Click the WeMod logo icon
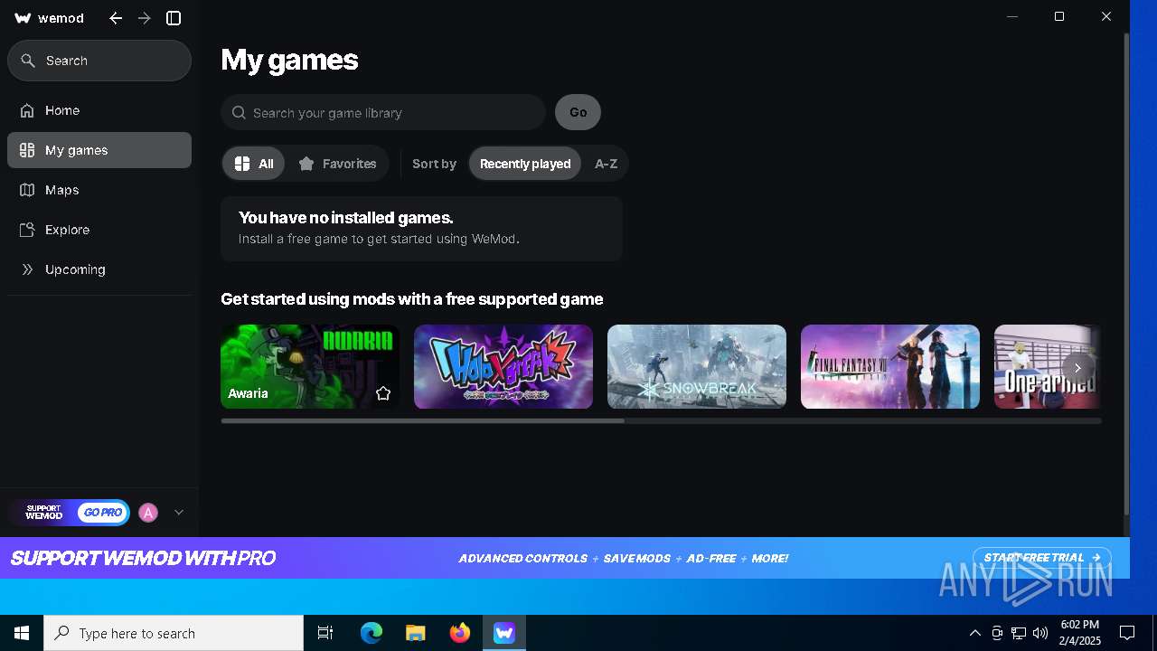This screenshot has height=651, width=1157. coord(23,18)
